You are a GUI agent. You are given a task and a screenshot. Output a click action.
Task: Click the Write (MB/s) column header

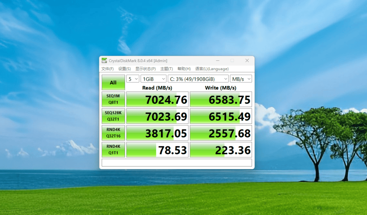[221, 88]
